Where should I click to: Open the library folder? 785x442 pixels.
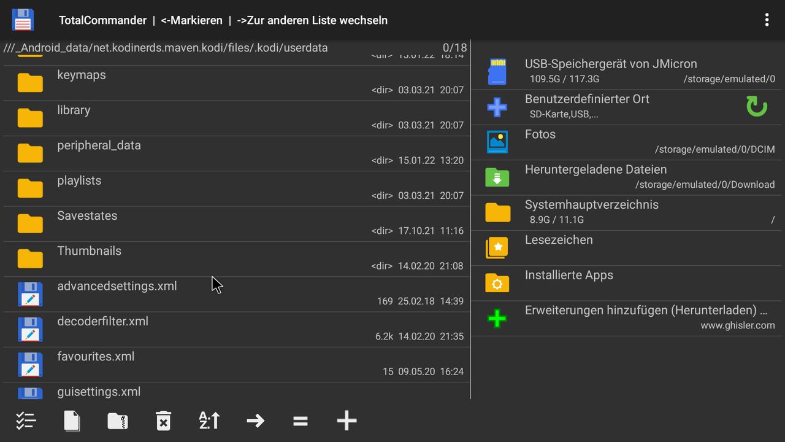[237, 118]
